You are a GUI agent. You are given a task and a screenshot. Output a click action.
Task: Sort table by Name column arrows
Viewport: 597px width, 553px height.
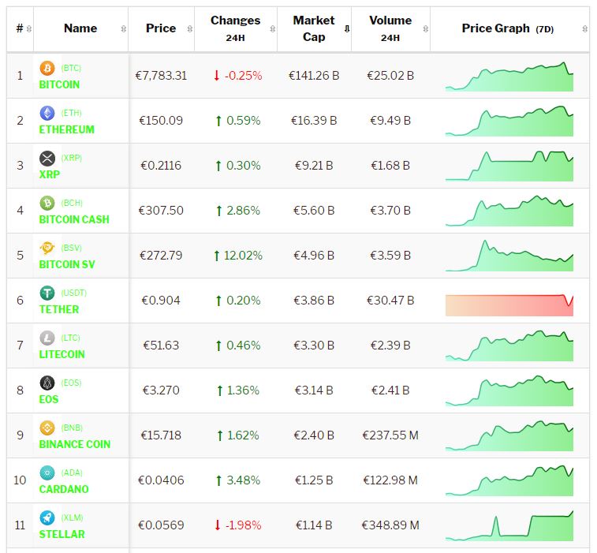123,29
